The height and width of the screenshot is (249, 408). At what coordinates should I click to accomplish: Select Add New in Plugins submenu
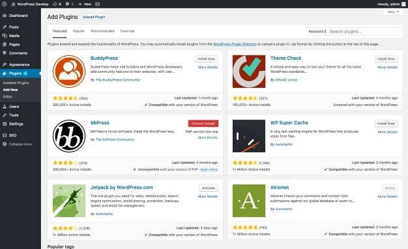pos(10,90)
